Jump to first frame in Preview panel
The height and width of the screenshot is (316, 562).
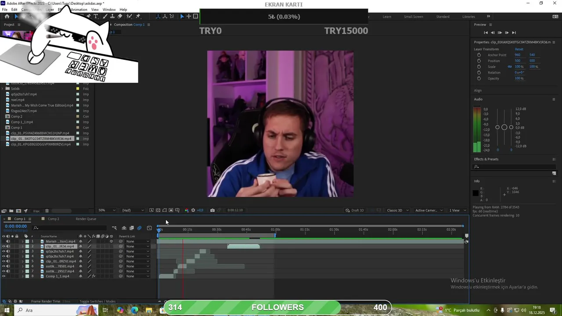[x=486, y=32]
